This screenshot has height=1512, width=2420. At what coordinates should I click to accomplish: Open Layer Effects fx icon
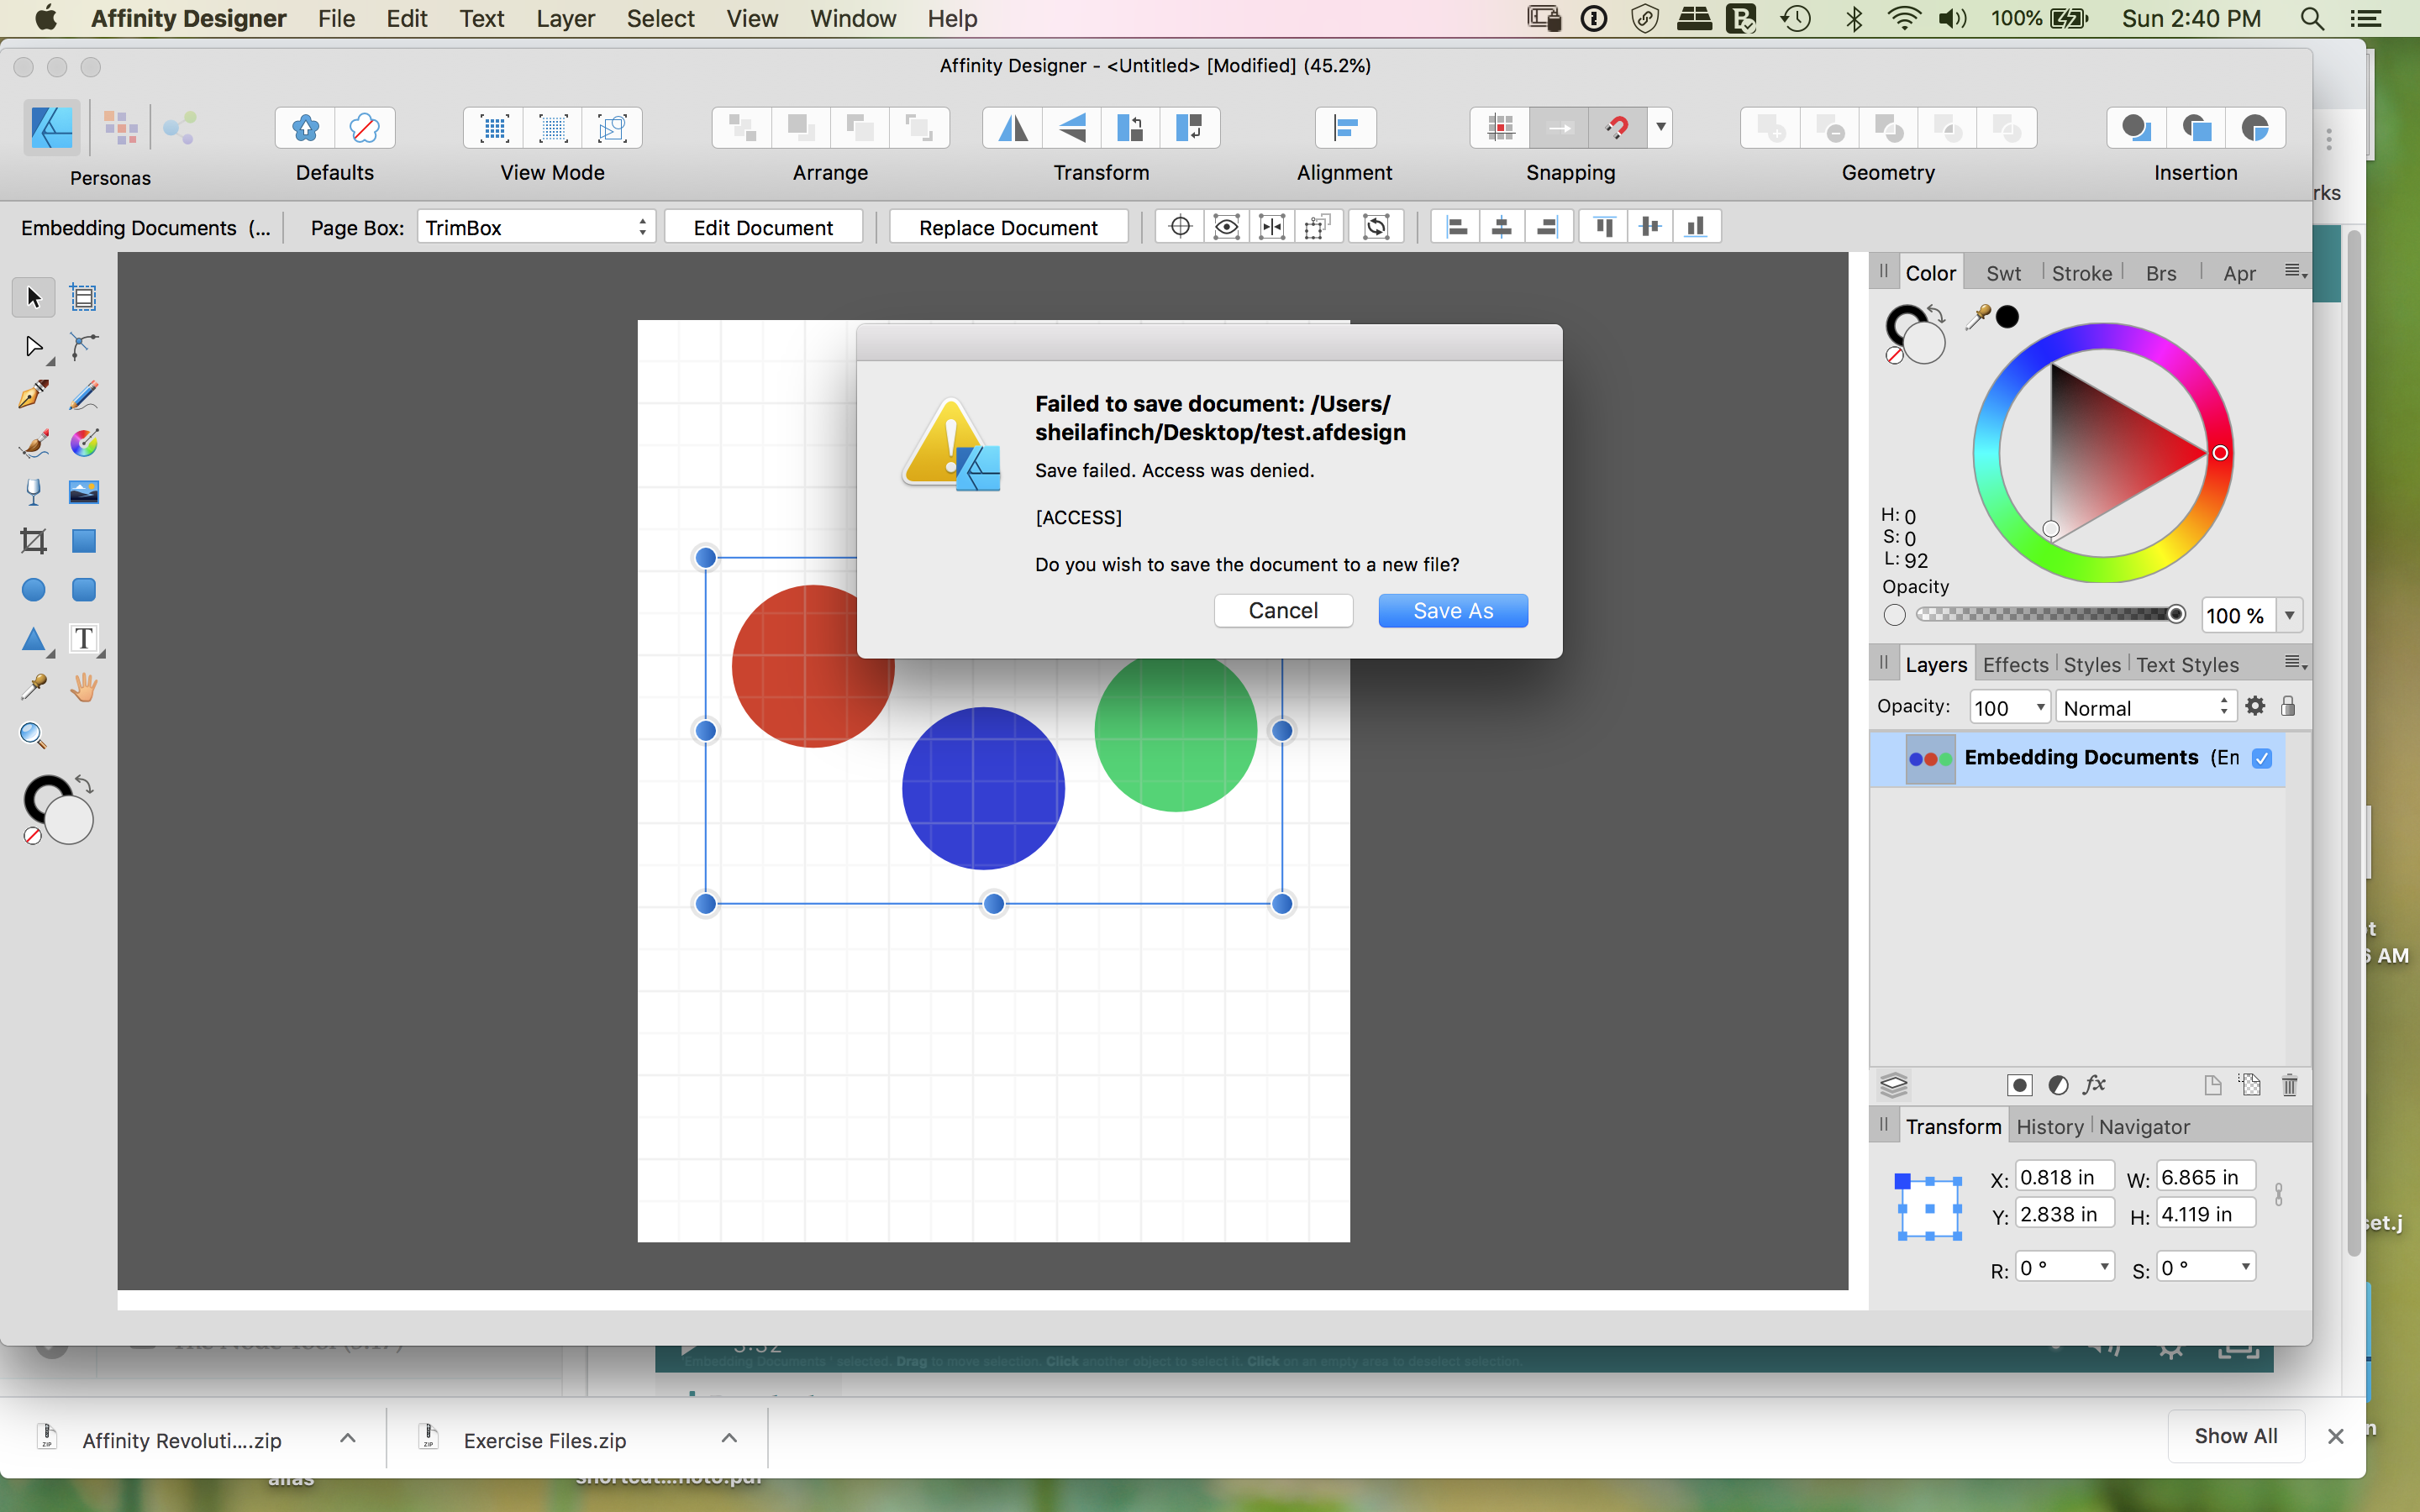(x=2095, y=1085)
